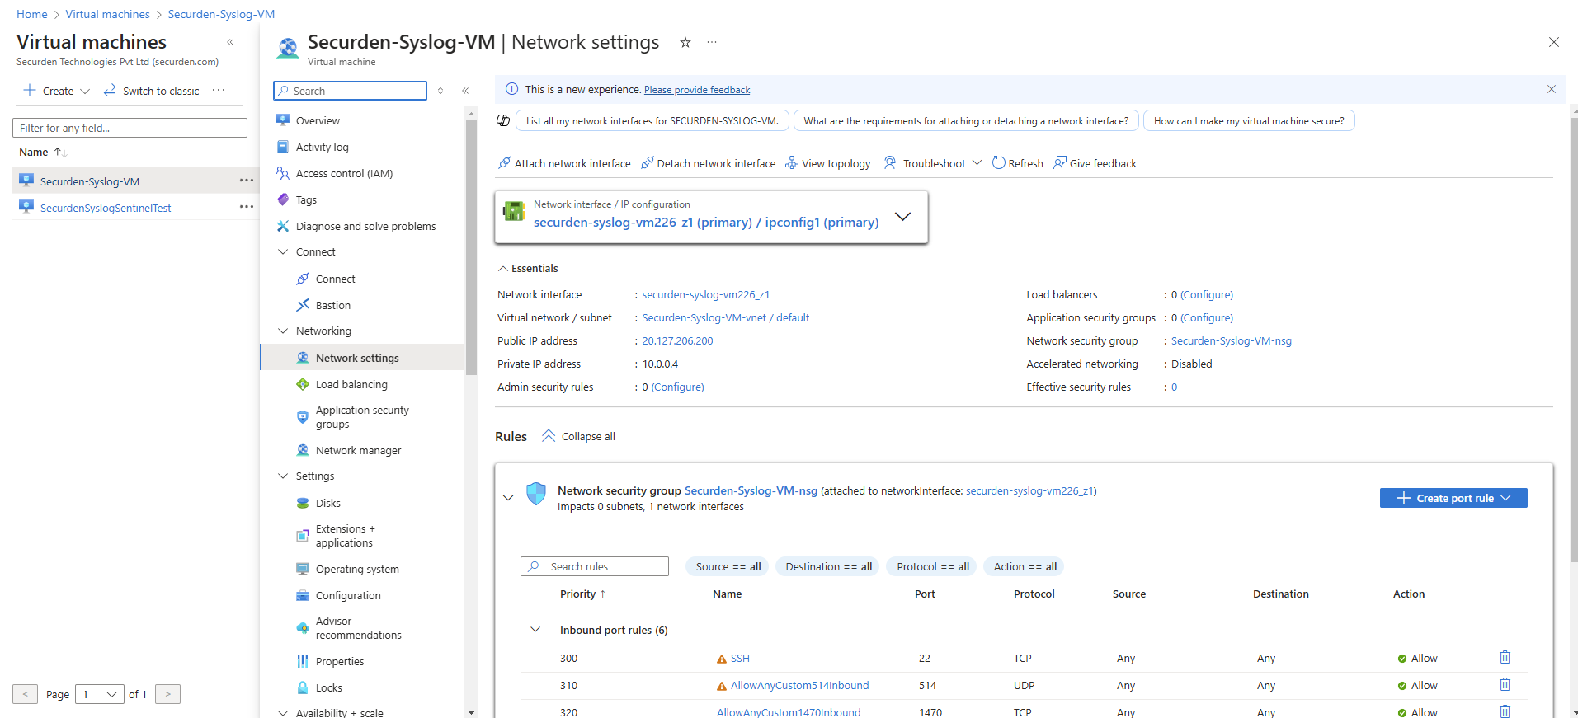The height and width of the screenshot is (718, 1578).
Task: Expand the network interface / IP configuration selector
Action: point(903,216)
